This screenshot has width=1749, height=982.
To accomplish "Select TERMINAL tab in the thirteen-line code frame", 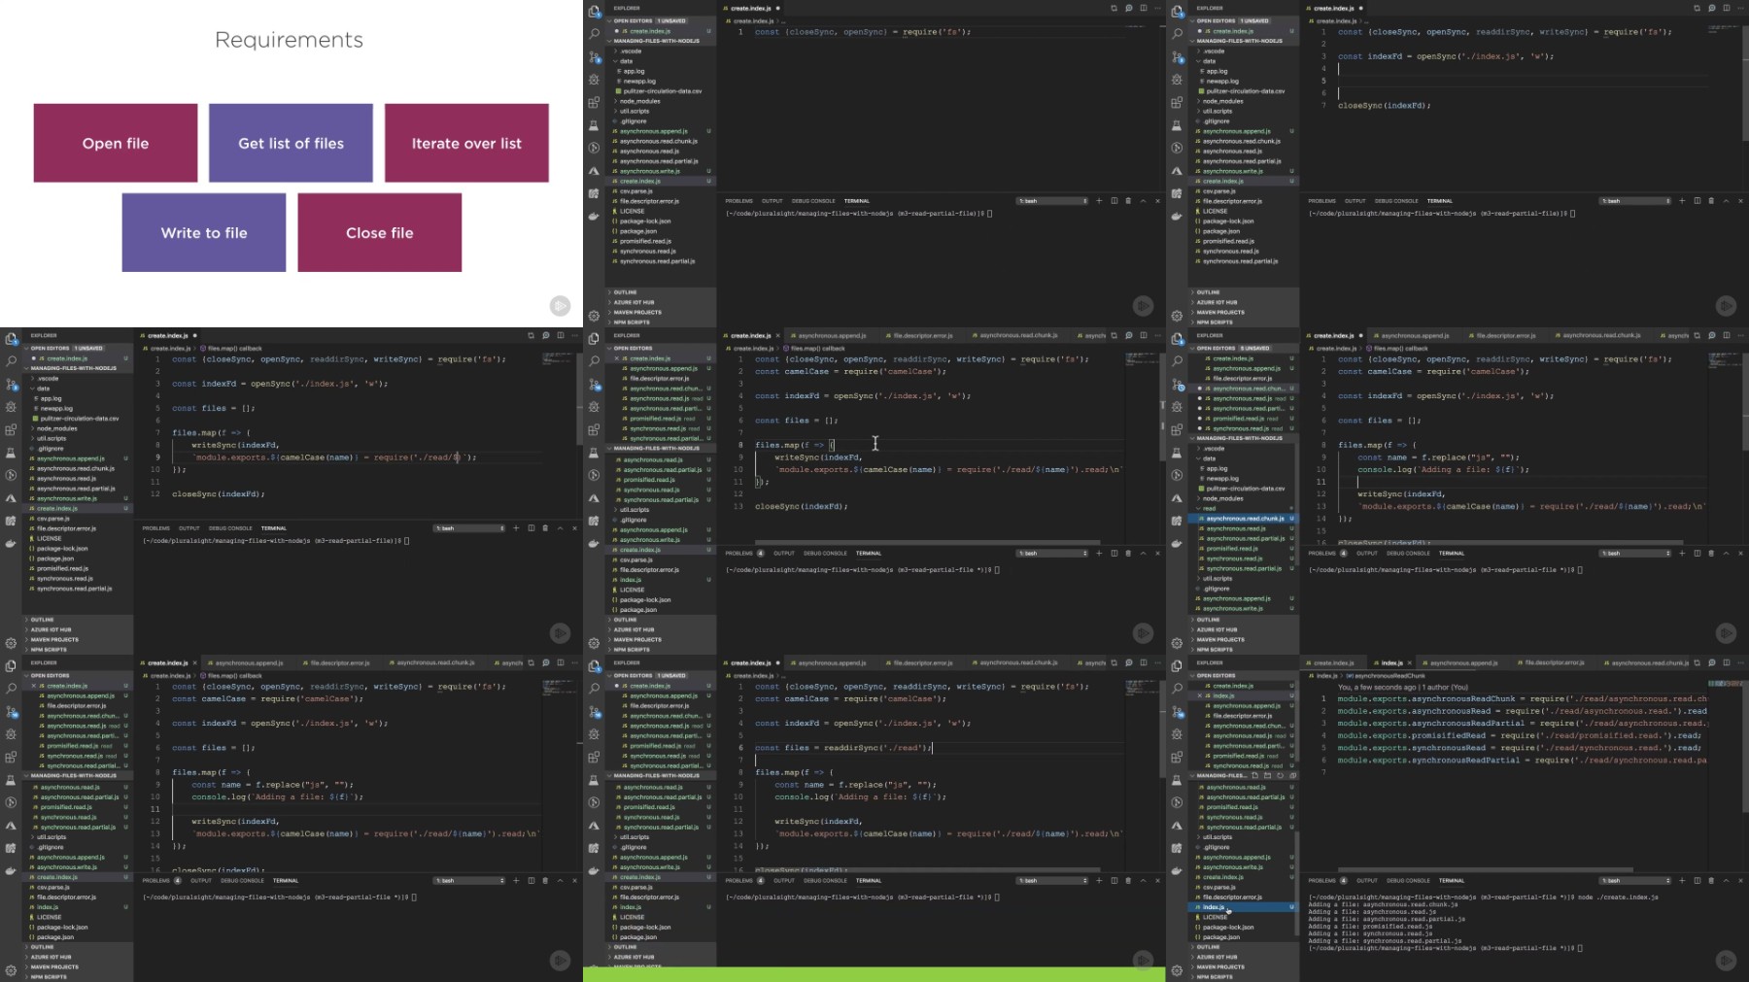I will click(x=869, y=554).
